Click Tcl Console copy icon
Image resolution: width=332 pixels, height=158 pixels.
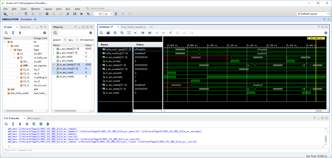tap(34, 124)
